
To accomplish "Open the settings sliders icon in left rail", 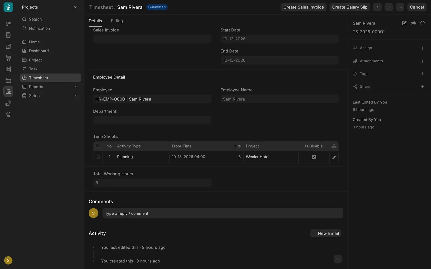I will click(x=8, y=24).
